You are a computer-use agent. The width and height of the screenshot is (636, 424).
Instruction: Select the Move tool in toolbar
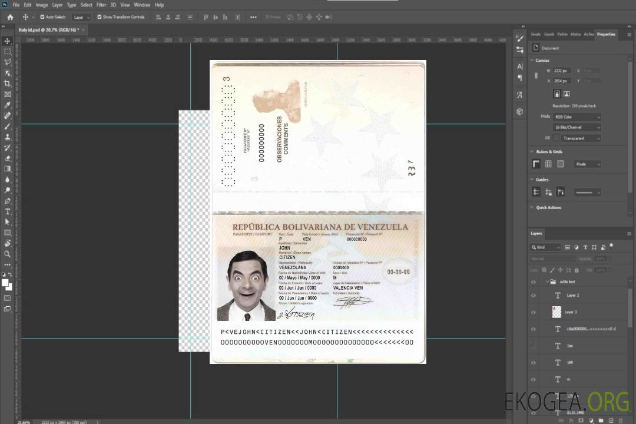(7, 41)
